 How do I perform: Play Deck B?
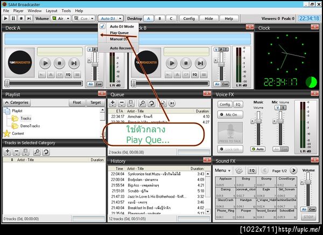(172, 63)
